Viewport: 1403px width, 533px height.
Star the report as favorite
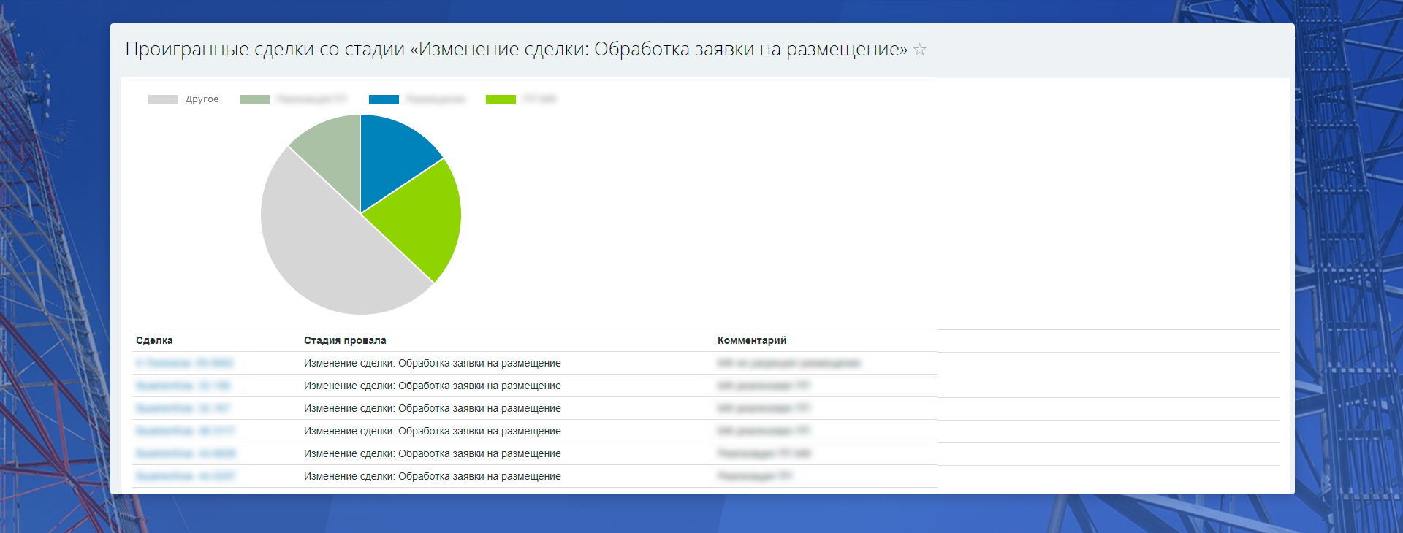[920, 50]
